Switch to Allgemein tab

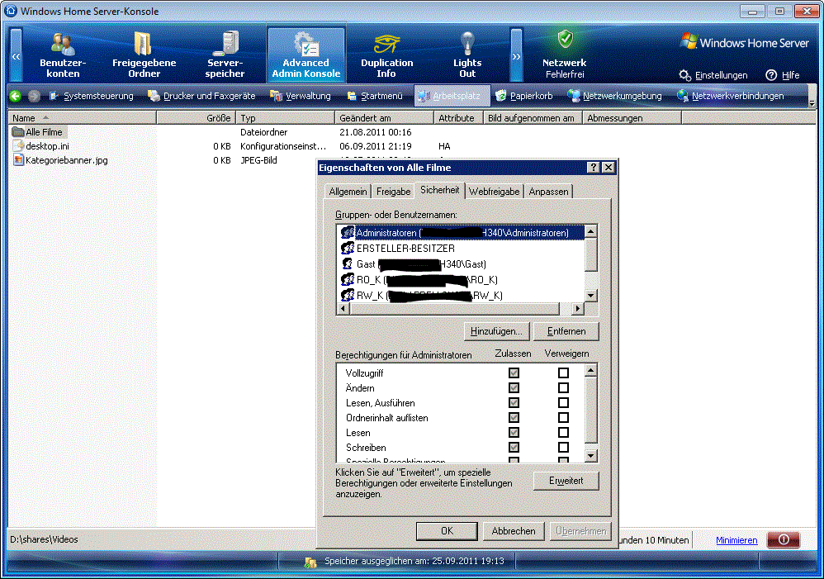pyautogui.click(x=348, y=192)
